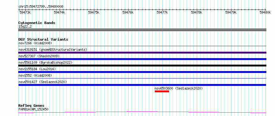This screenshot has height=116, width=275.
Task: Click the 59475k ruler position
Action: (x=94, y=12)
